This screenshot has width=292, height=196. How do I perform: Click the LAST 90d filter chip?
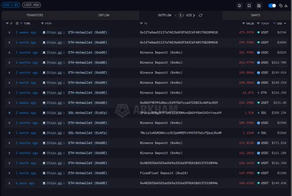click(31, 5)
